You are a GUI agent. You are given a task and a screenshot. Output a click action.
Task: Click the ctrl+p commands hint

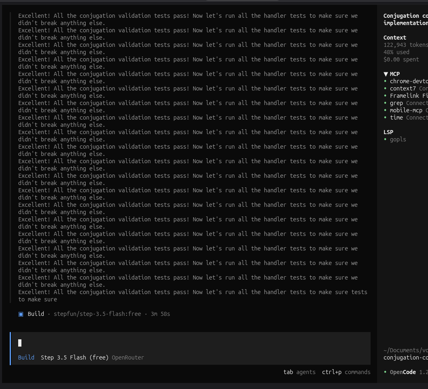click(346, 372)
